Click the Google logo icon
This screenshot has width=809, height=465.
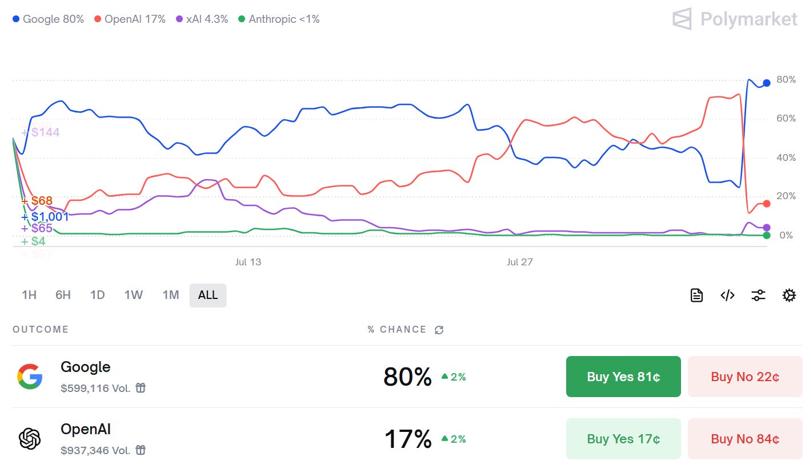30,377
